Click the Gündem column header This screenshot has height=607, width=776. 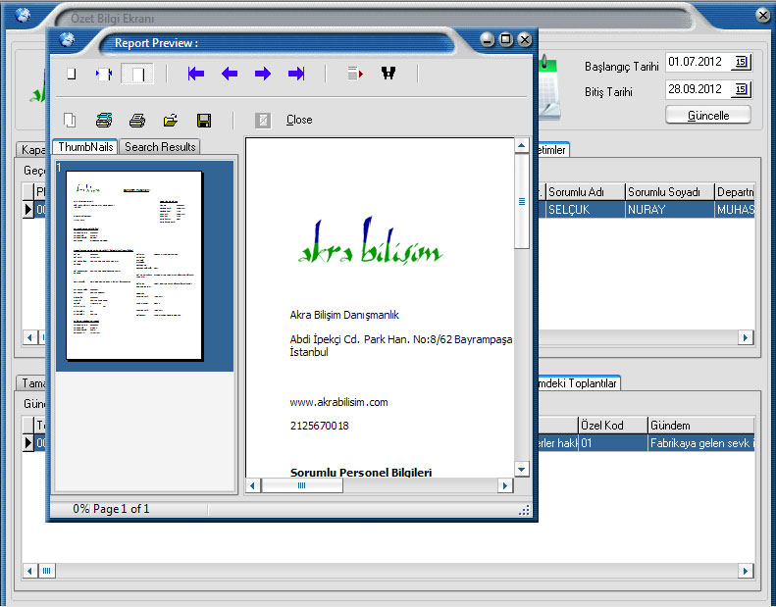[x=701, y=426]
